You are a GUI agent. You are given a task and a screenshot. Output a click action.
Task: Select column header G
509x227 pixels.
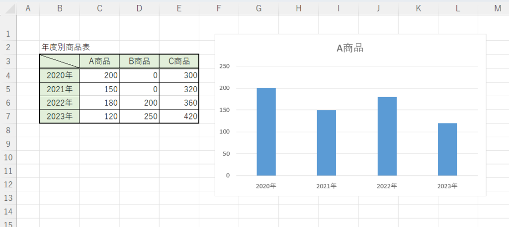(258, 8)
